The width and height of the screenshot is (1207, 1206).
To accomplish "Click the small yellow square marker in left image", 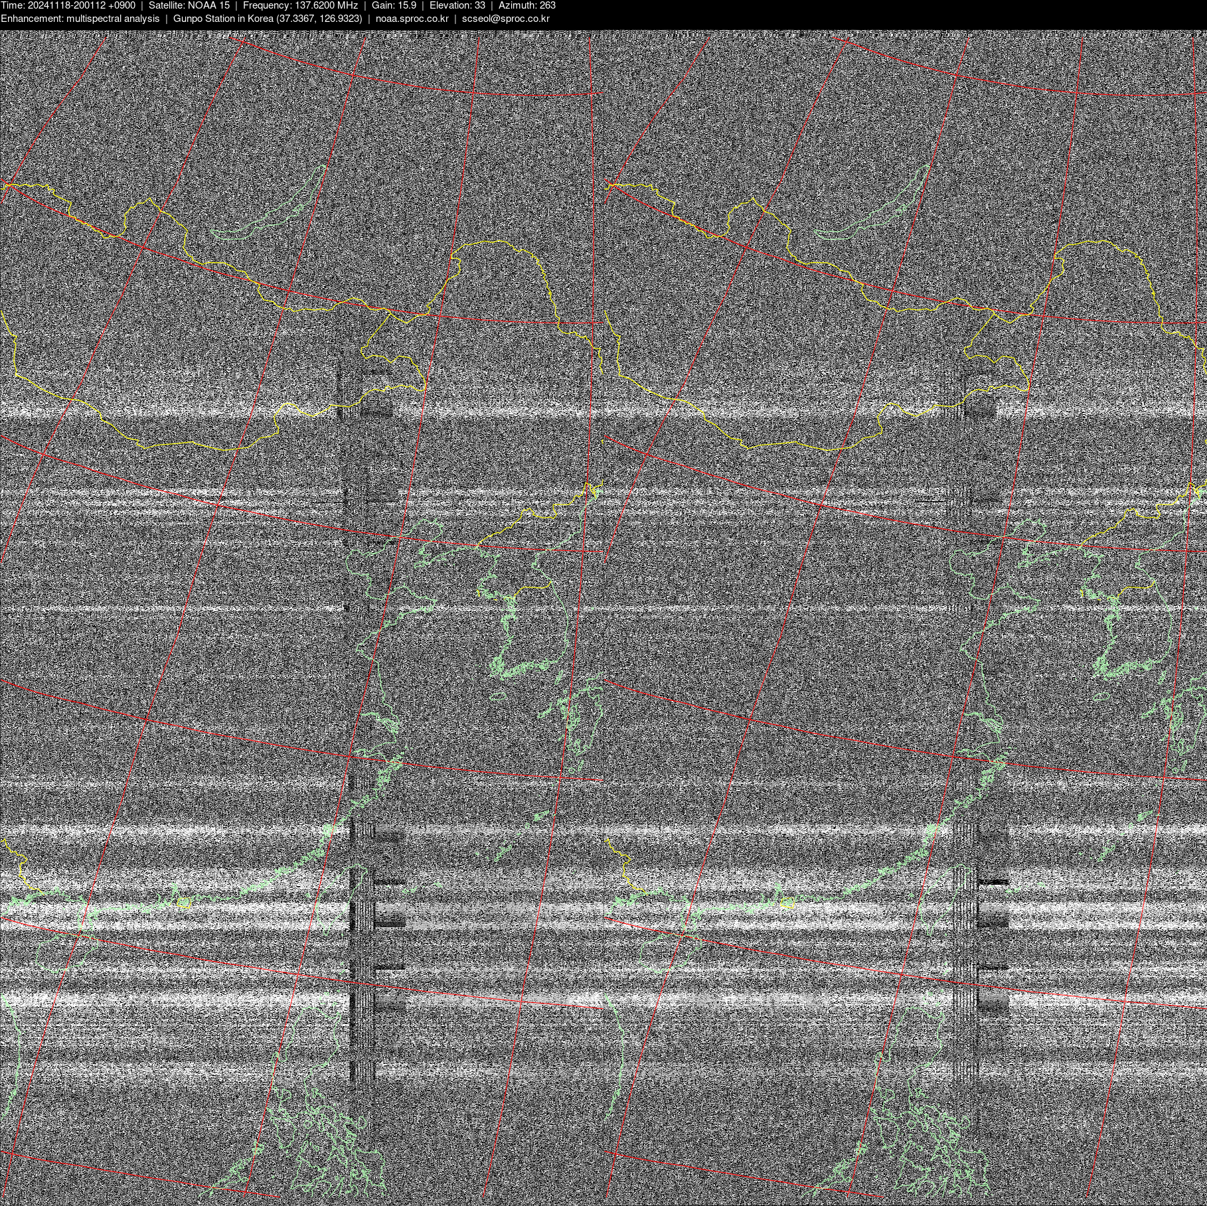I will (184, 902).
